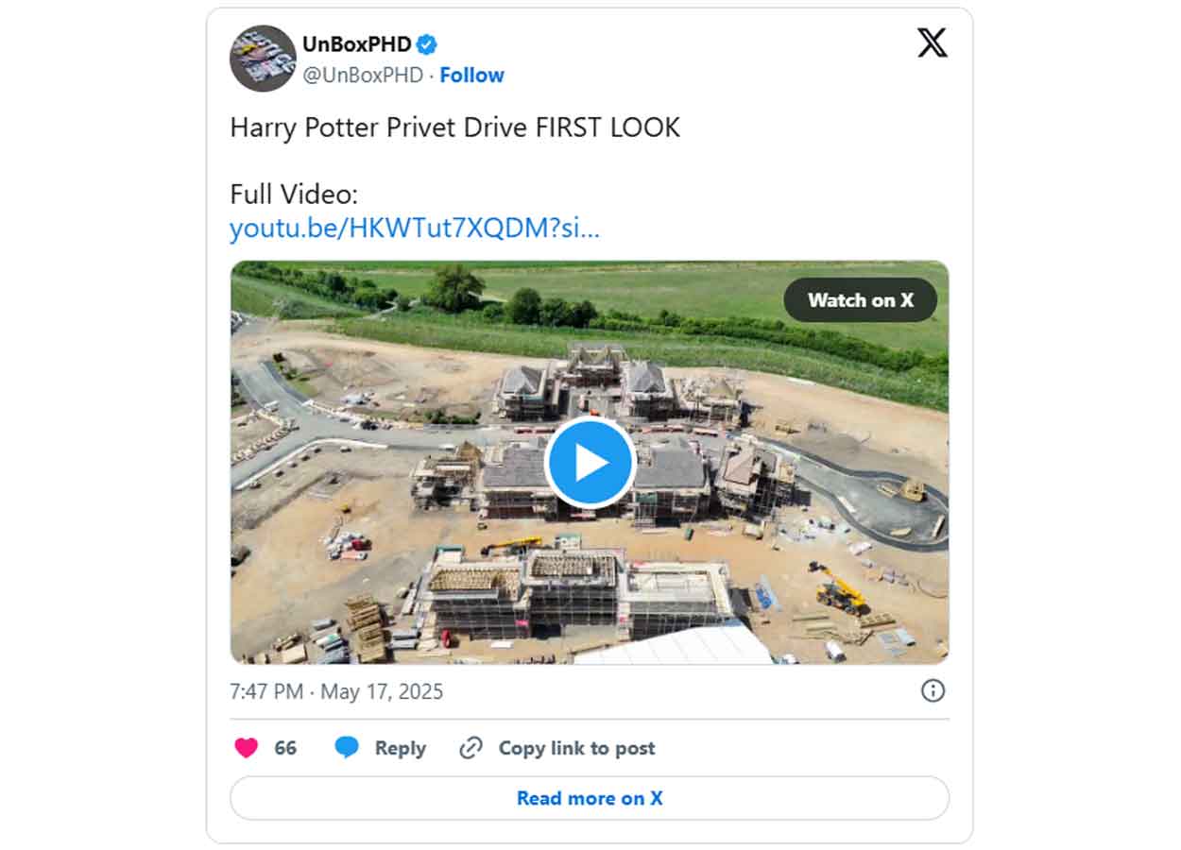The image size is (1181, 850).
Task: Follow the UnBoxPHD account
Action: 471,76
